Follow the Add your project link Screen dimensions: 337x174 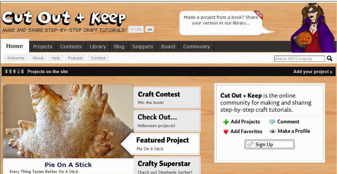(x=313, y=72)
